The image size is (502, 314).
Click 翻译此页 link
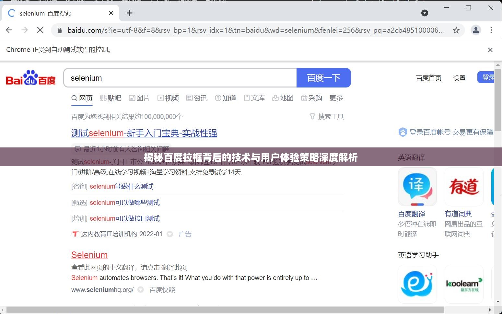click(x=174, y=268)
